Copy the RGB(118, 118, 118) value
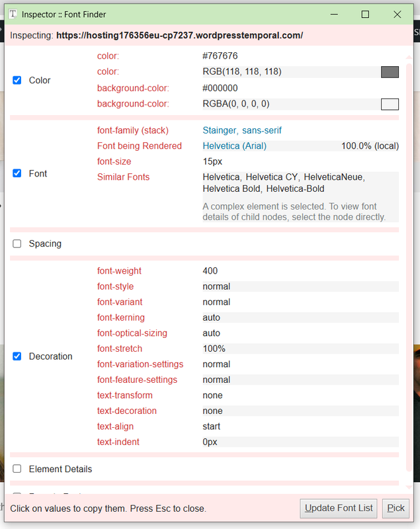This screenshot has width=420, height=529. 242,71
